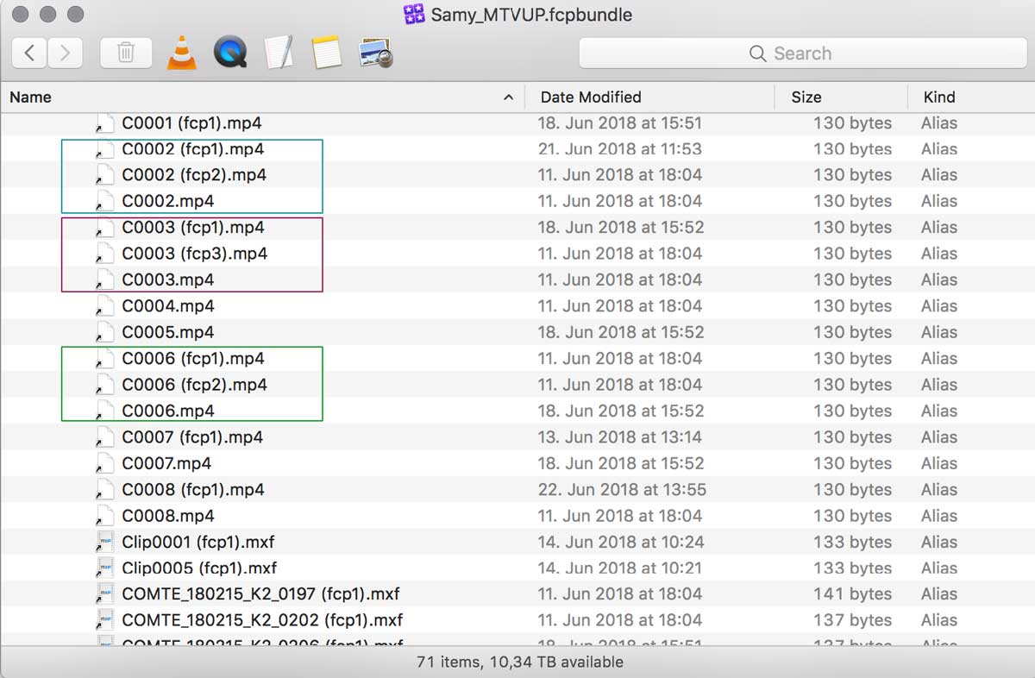1035x678 pixels.
Task: Open the Preview app toolbar icon
Action: pos(377,53)
